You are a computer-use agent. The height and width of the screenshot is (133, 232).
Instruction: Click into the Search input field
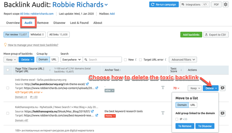point(104,60)
